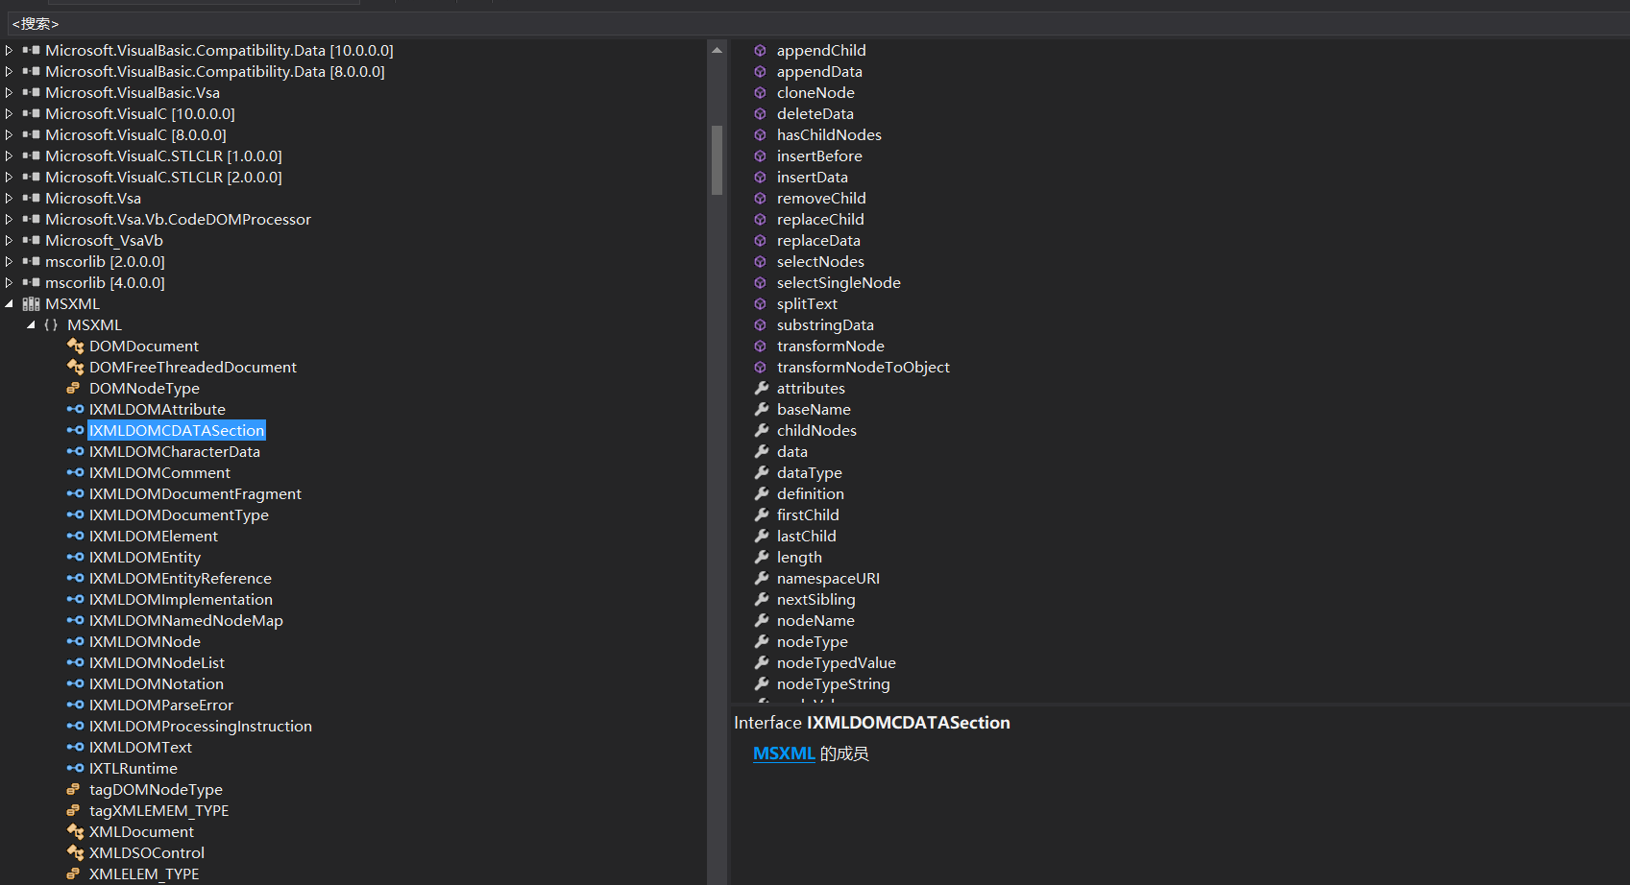This screenshot has height=885, width=1630.
Task: Click the DOMFreeThreadedDocument class icon
Action: pyautogui.click(x=75, y=367)
